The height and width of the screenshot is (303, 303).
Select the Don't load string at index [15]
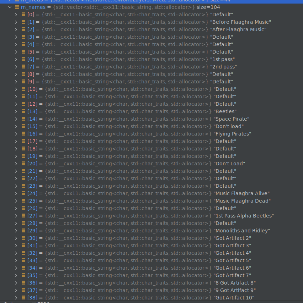coord(229,126)
